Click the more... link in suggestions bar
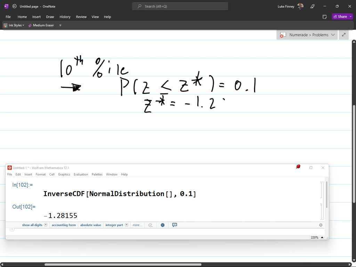The width and height of the screenshot is (356, 267). tap(137, 225)
